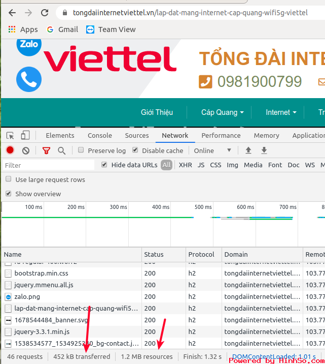The image size is (325, 364).
Task: Open the Team View bookmark
Action: click(x=111, y=29)
